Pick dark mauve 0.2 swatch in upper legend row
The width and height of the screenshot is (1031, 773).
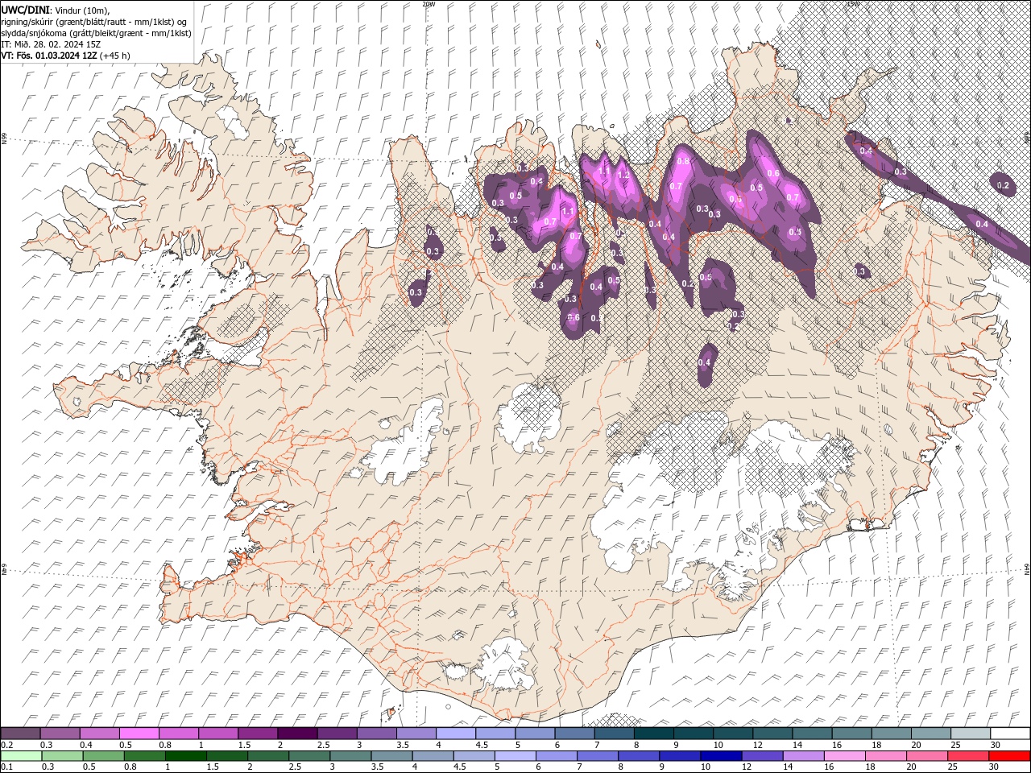click(20, 734)
